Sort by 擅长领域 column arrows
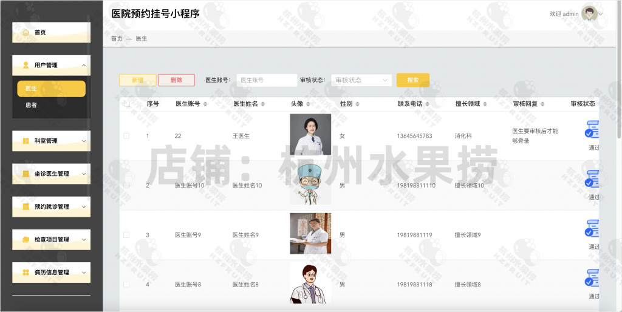Screen dimensions: 622x312 [x=485, y=104]
